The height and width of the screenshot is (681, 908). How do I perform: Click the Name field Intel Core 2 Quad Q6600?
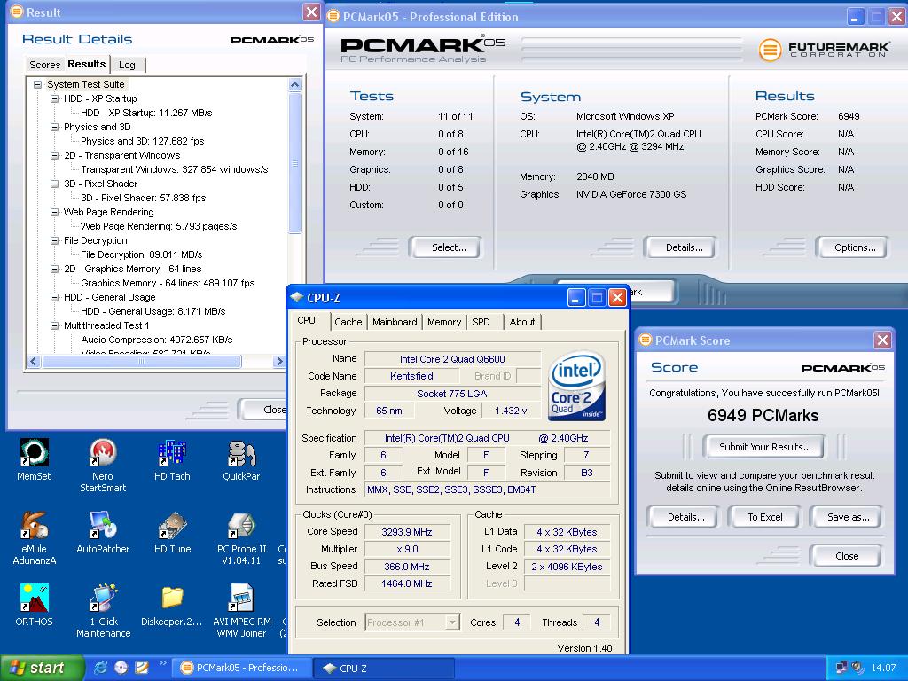pos(452,359)
